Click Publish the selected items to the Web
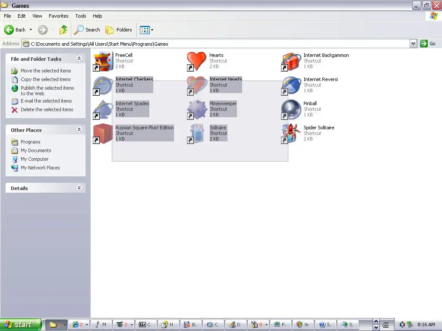This screenshot has width=442, height=331. tap(43, 91)
